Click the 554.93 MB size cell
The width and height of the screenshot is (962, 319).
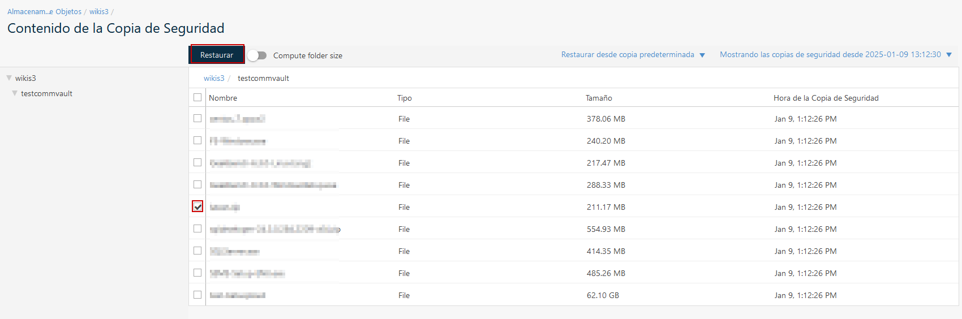point(606,229)
